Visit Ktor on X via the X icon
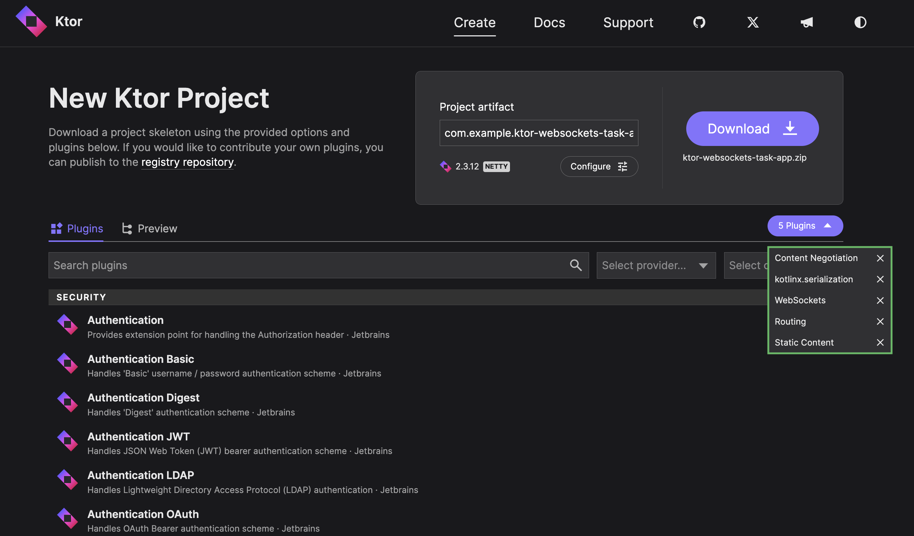The width and height of the screenshot is (914, 536). pyautogui.click(x=753, y=22)
